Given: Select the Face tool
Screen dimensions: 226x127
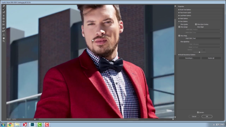Looking at the screenshot, I should 4,35.
